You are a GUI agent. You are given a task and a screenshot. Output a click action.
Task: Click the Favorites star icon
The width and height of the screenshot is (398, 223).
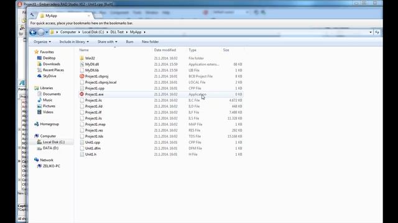pos(36,52)
